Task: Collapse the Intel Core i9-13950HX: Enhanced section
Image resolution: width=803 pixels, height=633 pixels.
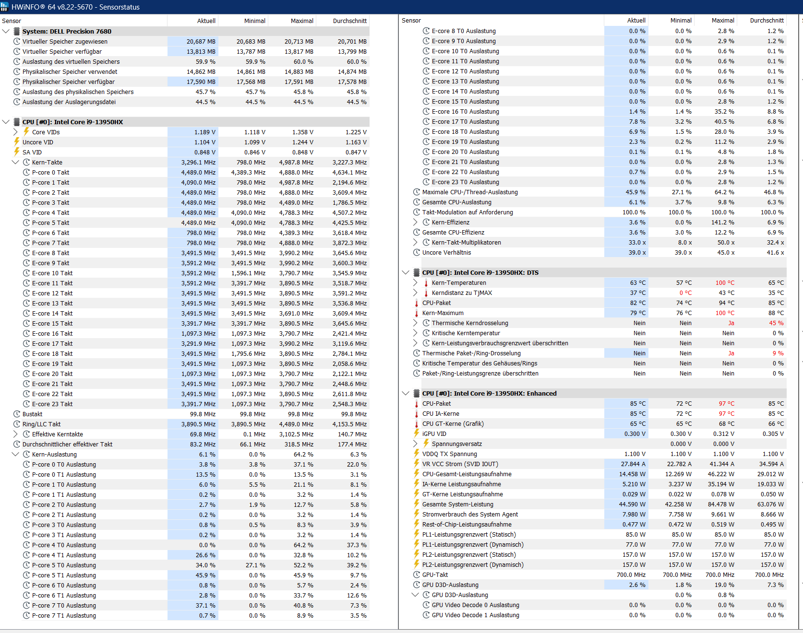Action: [x=406, y=393]
